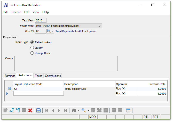Go to last record
173x122 pixels.
pos(65,110)
